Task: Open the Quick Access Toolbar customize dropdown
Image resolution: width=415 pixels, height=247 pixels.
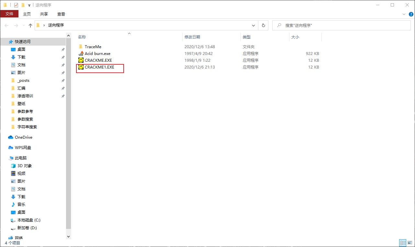Action: pos(29,5)
